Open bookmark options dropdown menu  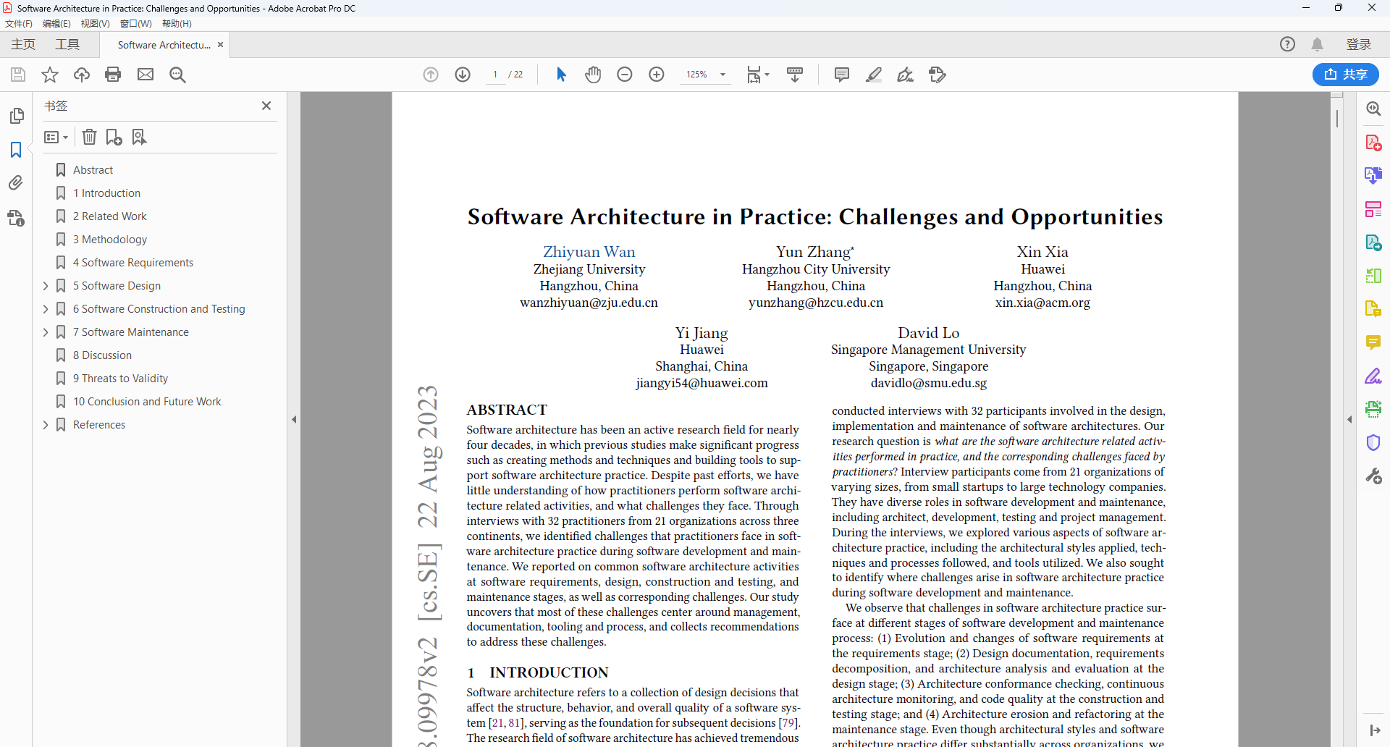[x=56, y=137]
